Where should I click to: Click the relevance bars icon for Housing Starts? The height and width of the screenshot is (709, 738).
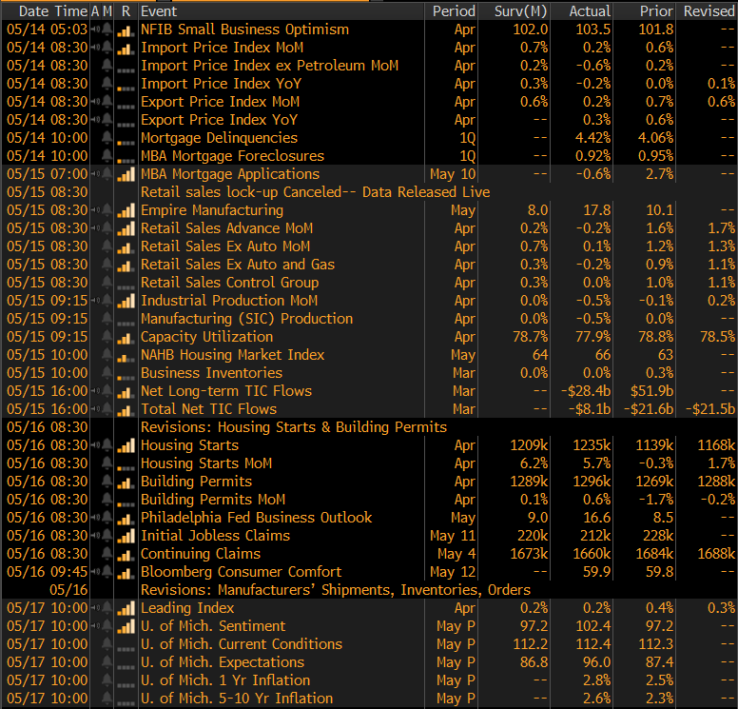tap(126, 445)
